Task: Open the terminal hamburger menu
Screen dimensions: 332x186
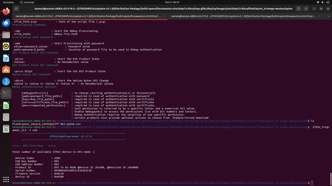Action: click(x=306, y=9)
